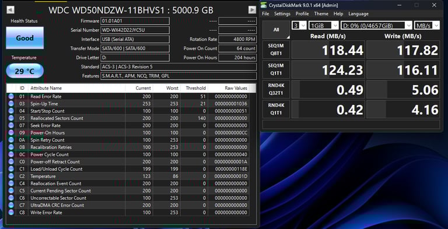Viewport: 448px width, 229px height.
Task: Click status orb for Current Pending Sector Count
Action: [x=11, y=191]
